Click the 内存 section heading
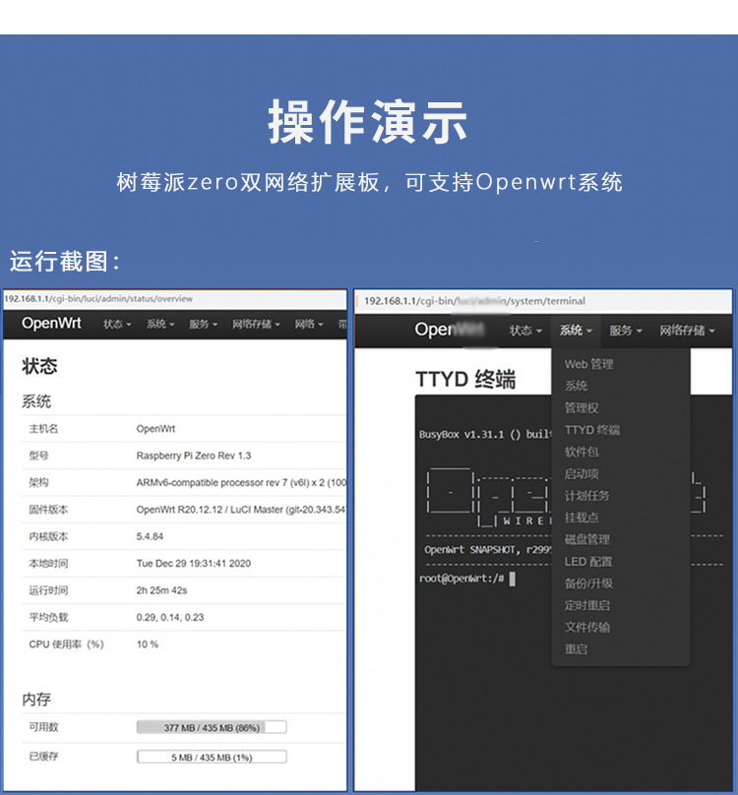The image size is (738, 795). pos(36,700)
